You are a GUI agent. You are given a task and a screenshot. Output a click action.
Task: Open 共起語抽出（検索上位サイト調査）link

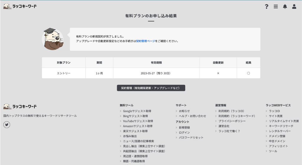[144, 151]
